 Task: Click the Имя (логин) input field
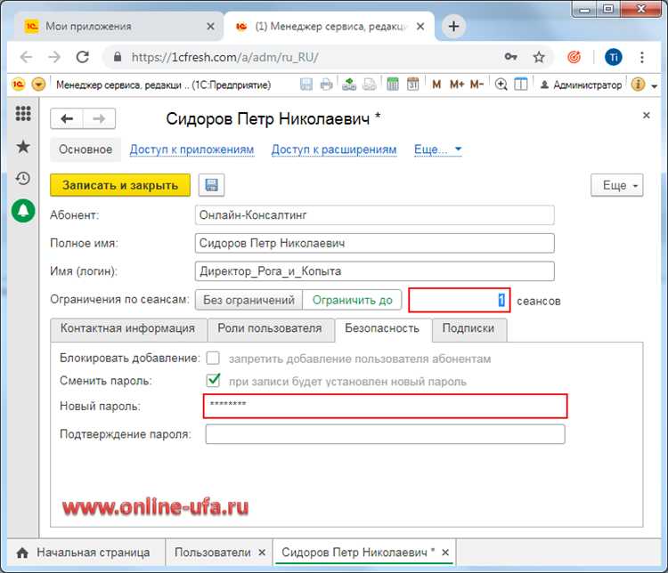coord(374,271)
